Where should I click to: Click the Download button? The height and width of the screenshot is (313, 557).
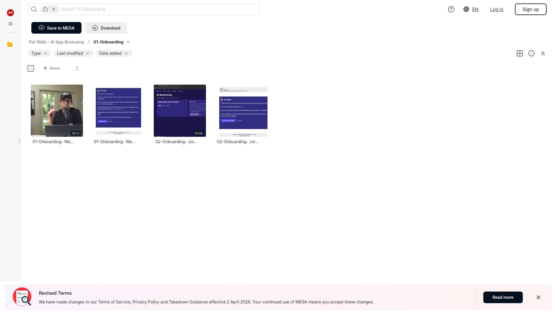tap(106, 28)
